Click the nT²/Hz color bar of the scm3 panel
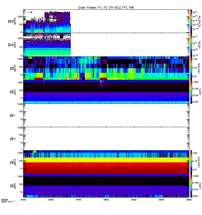Image resolution: width=202 pixels, height=215 pixels. [191, 45]
